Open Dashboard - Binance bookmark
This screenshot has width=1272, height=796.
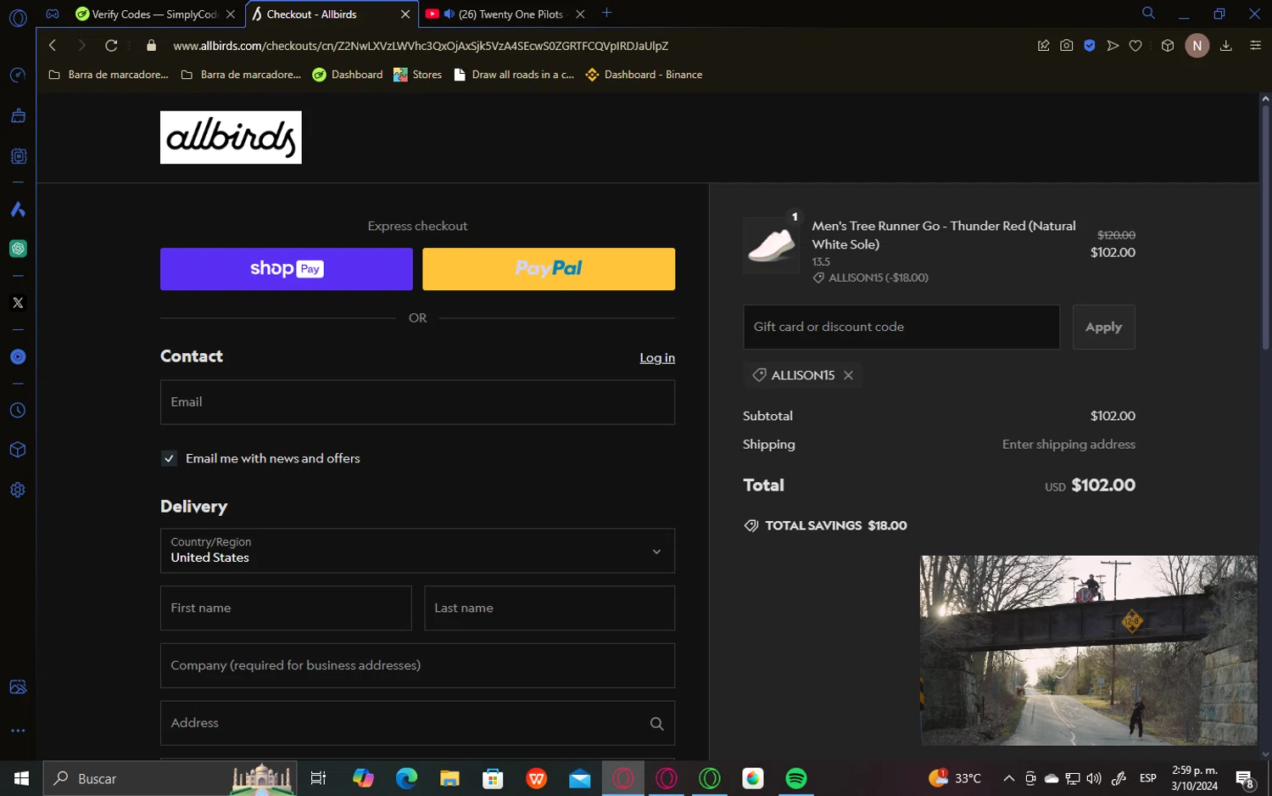click(644, 75)
